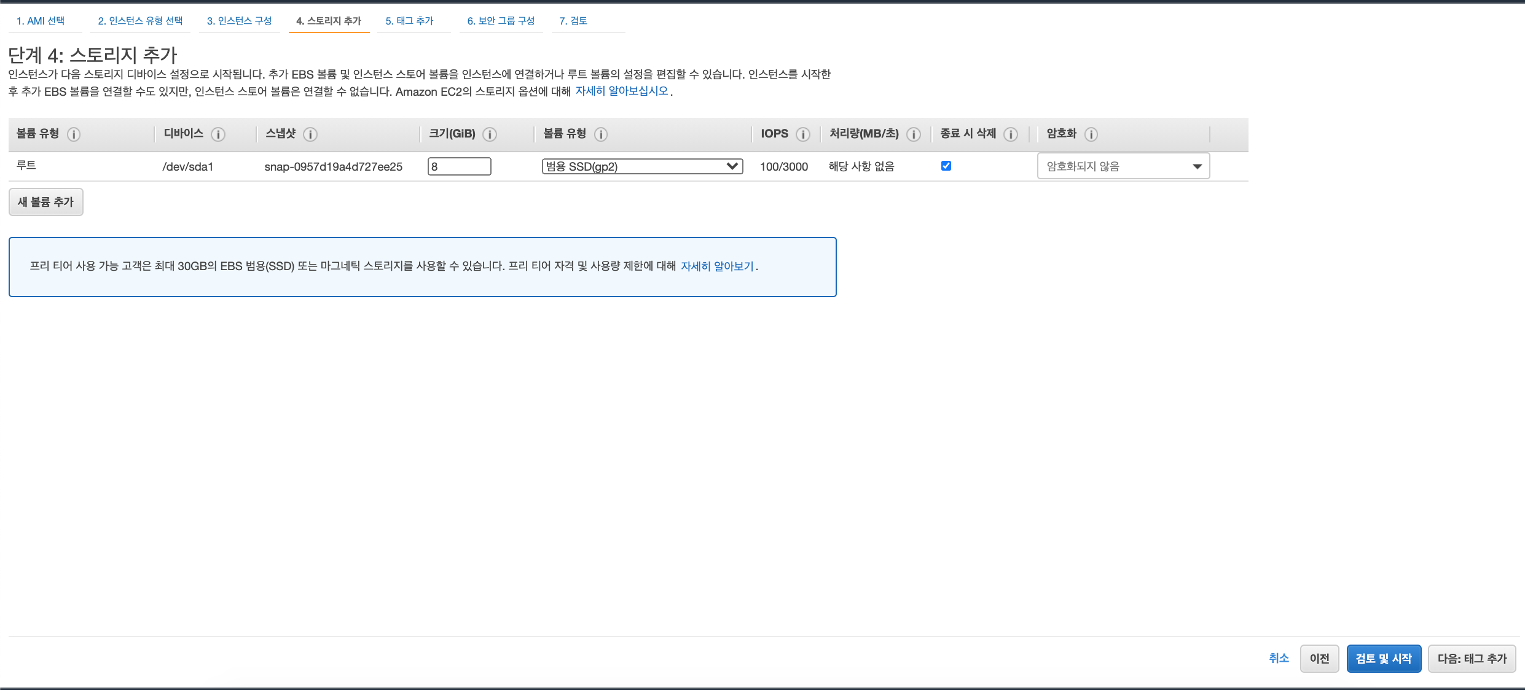Click info icon next to 디바이스 header
This screenshot has width=1525, height=690.
click(218, 134)
